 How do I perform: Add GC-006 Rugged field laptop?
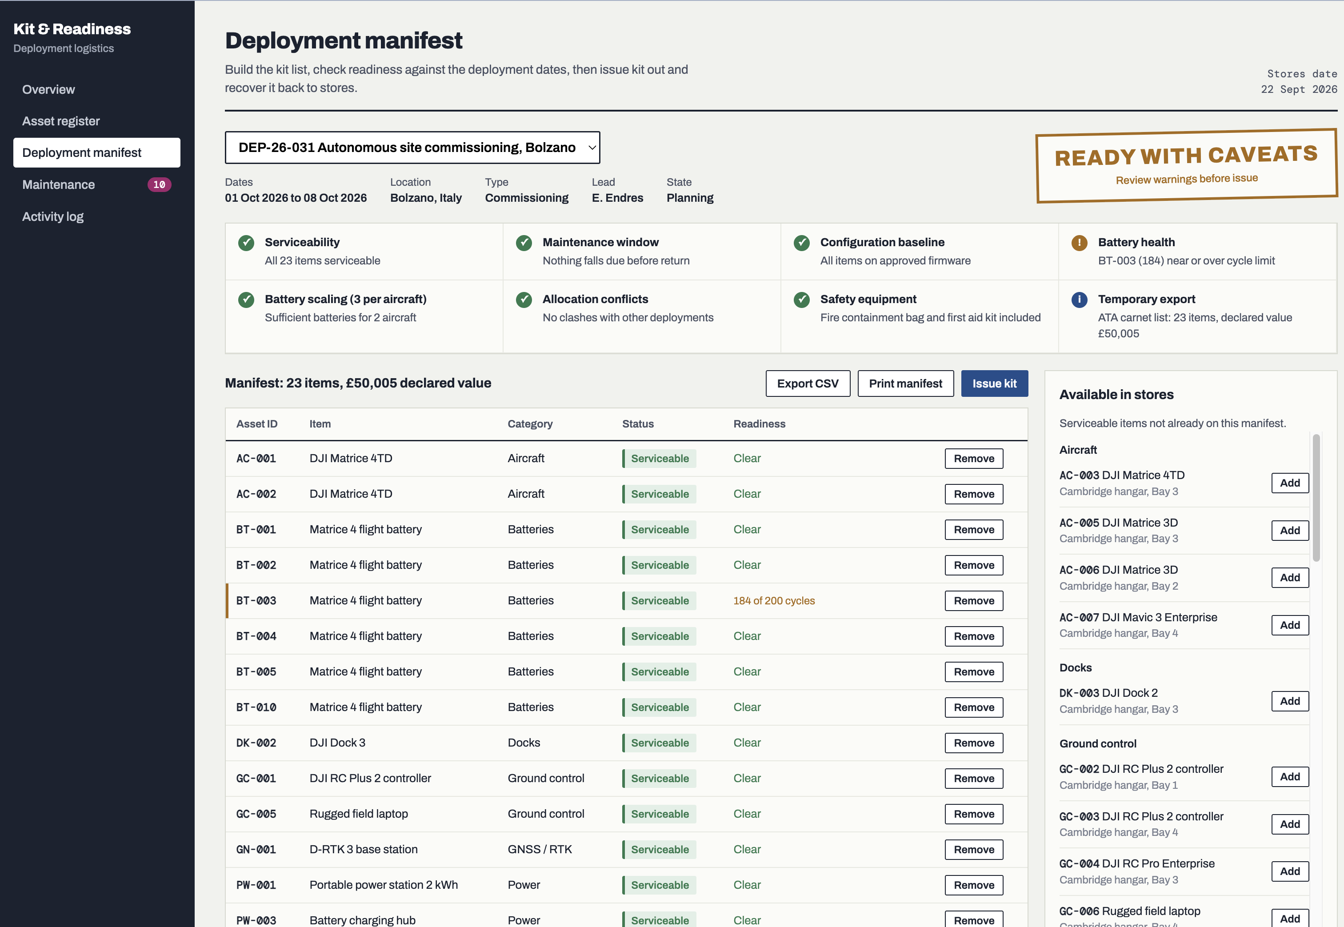[1290, 918]
